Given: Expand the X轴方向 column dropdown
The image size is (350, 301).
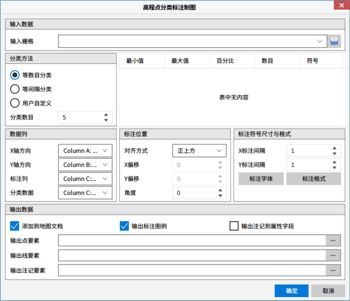Looking at the screenshot, I should pos(105,151).
